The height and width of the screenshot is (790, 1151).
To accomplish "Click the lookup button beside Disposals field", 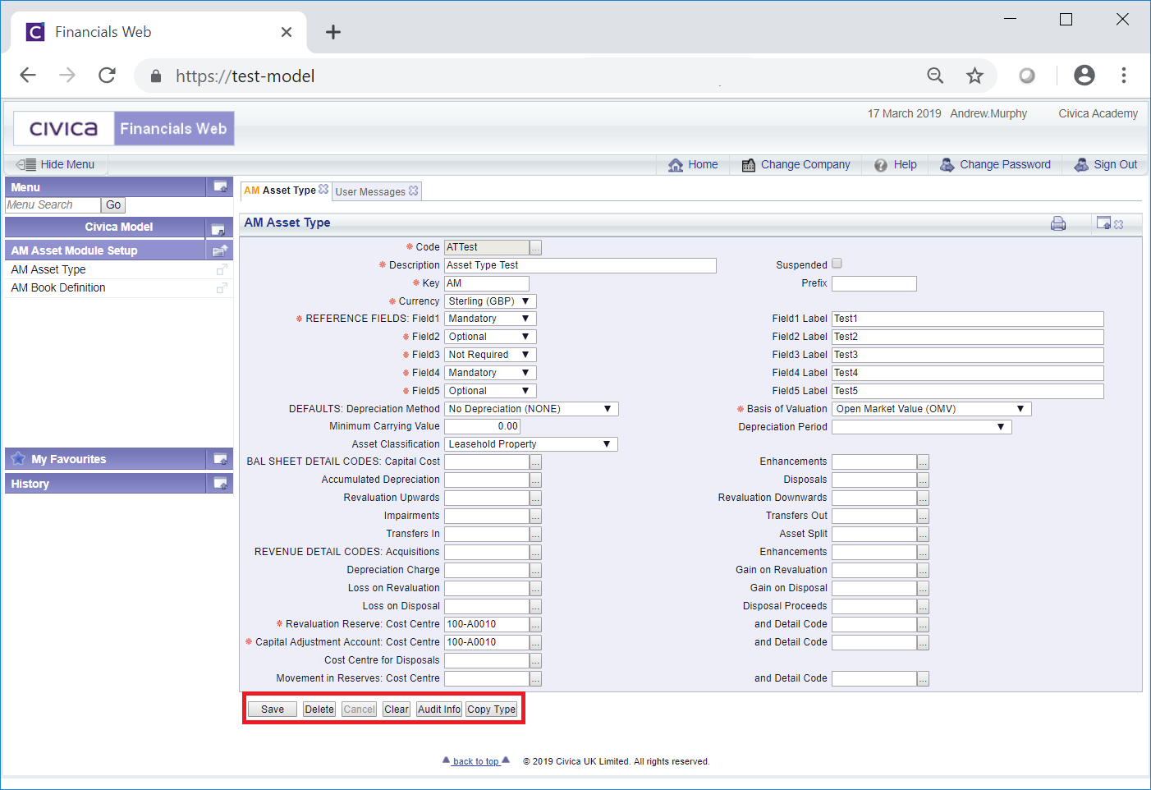I will (923, 480).
